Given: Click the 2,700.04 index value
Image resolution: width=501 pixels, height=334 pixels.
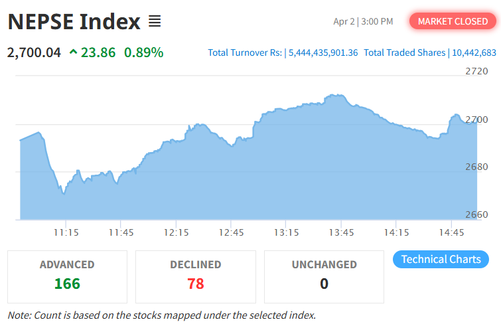Looking at the screenshot, I should (33, 52).
